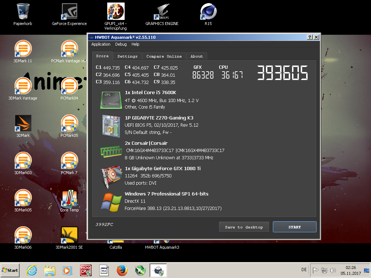The height and width of the screenshot is (278, 371).
Task: Click the Windows logo icon in Aquamark
Action: 111,202
